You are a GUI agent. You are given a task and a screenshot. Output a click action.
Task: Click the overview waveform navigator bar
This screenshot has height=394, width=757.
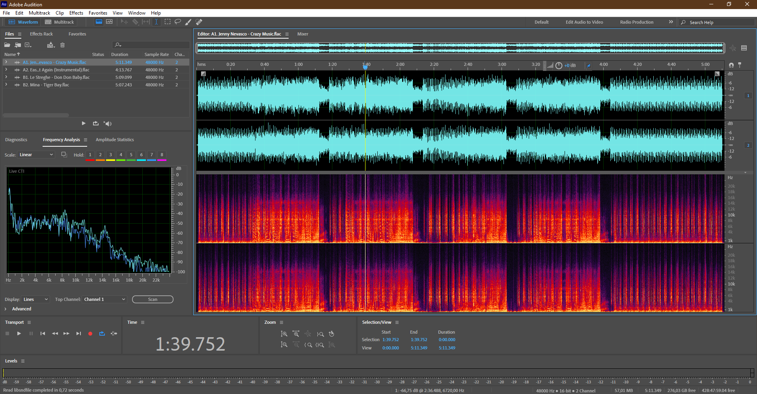[x=460, y=48]
